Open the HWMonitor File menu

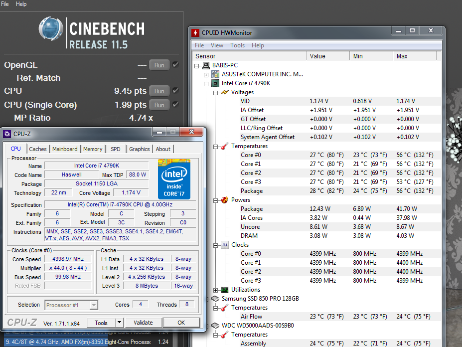199,45
